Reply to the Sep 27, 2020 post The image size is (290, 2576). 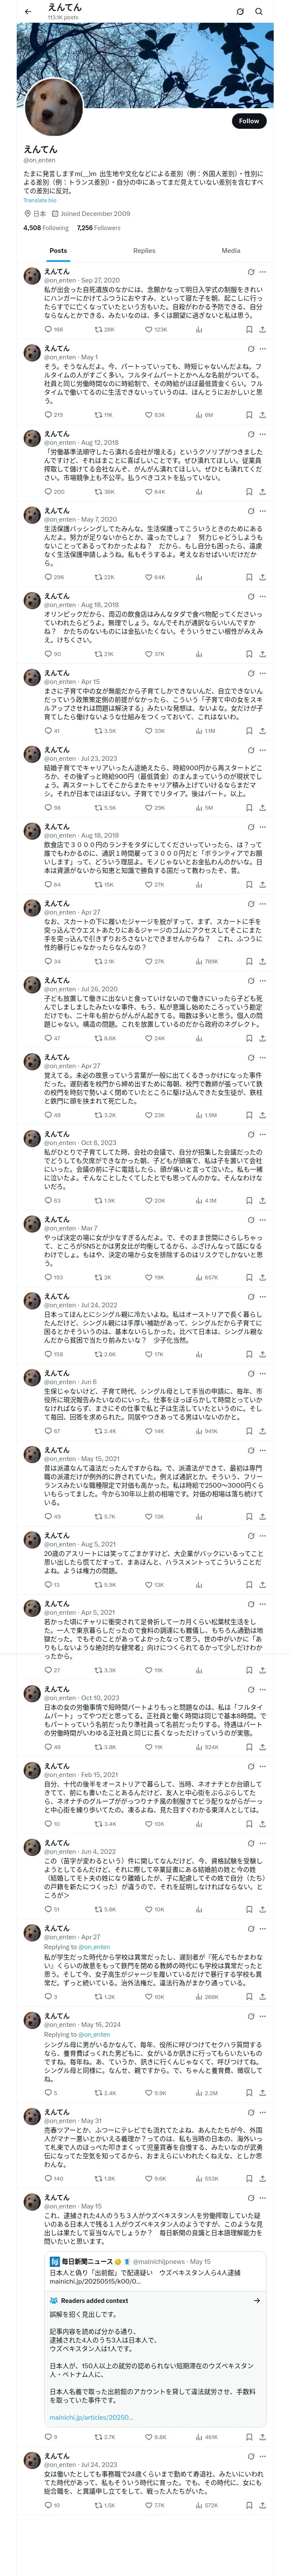[x=53, y=329]
